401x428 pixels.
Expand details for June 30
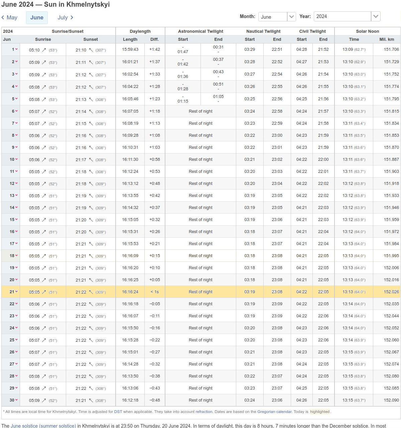pyautogui.click(x=16, y=400)
